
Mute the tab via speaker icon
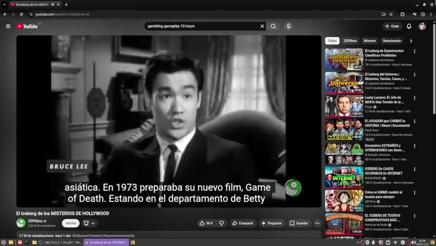pos(53,5)
